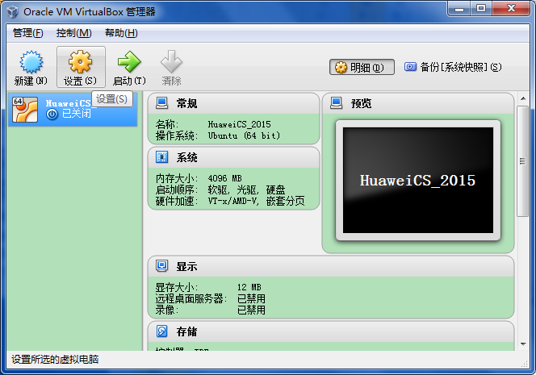Open the 管理(F) menu
536x375 pixels.
27,33
